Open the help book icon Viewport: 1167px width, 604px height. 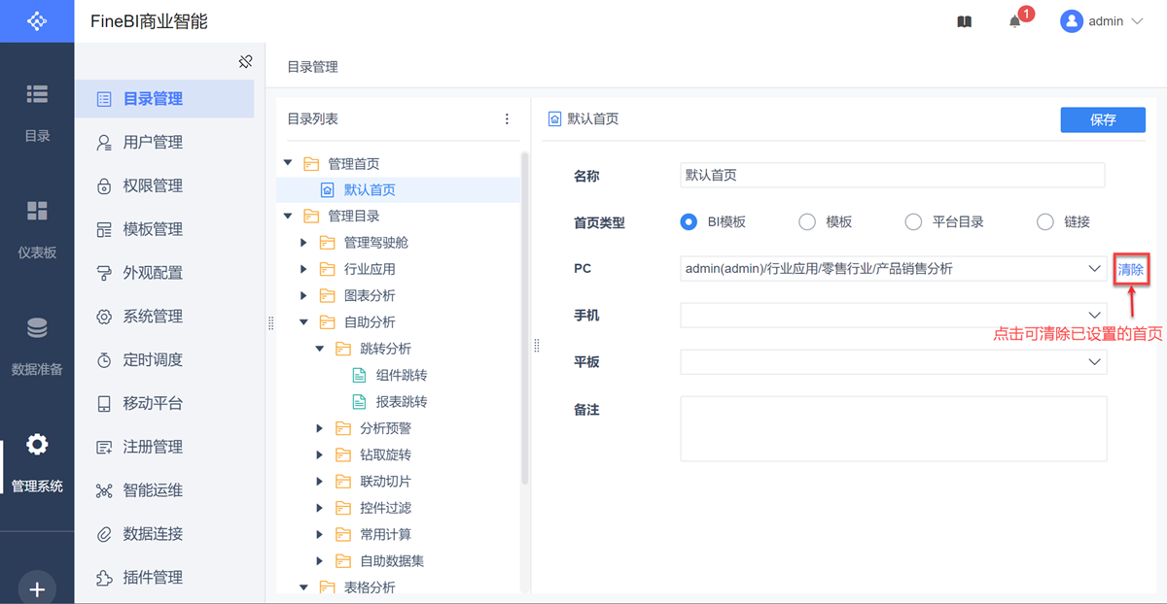(x=964, y=21)
